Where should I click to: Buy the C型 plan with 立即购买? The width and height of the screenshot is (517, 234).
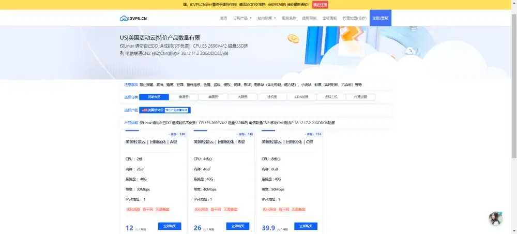pos(306,226)
